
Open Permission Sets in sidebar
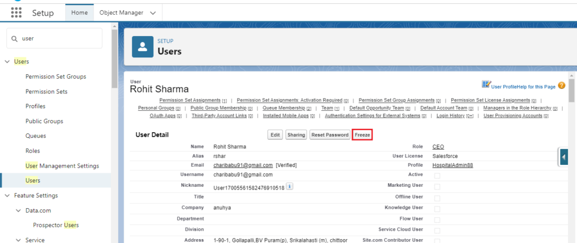pos(46,91)
